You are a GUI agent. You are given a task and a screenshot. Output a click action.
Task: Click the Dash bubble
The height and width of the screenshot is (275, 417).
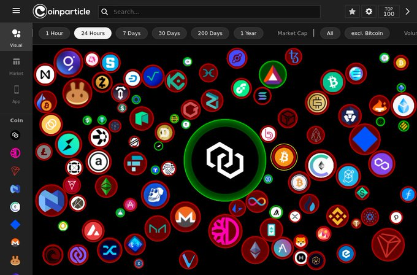[132, 79]
